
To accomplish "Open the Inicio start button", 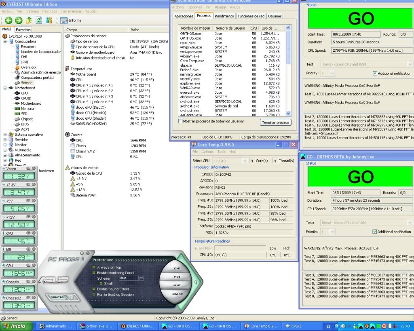I will (16, 326).
